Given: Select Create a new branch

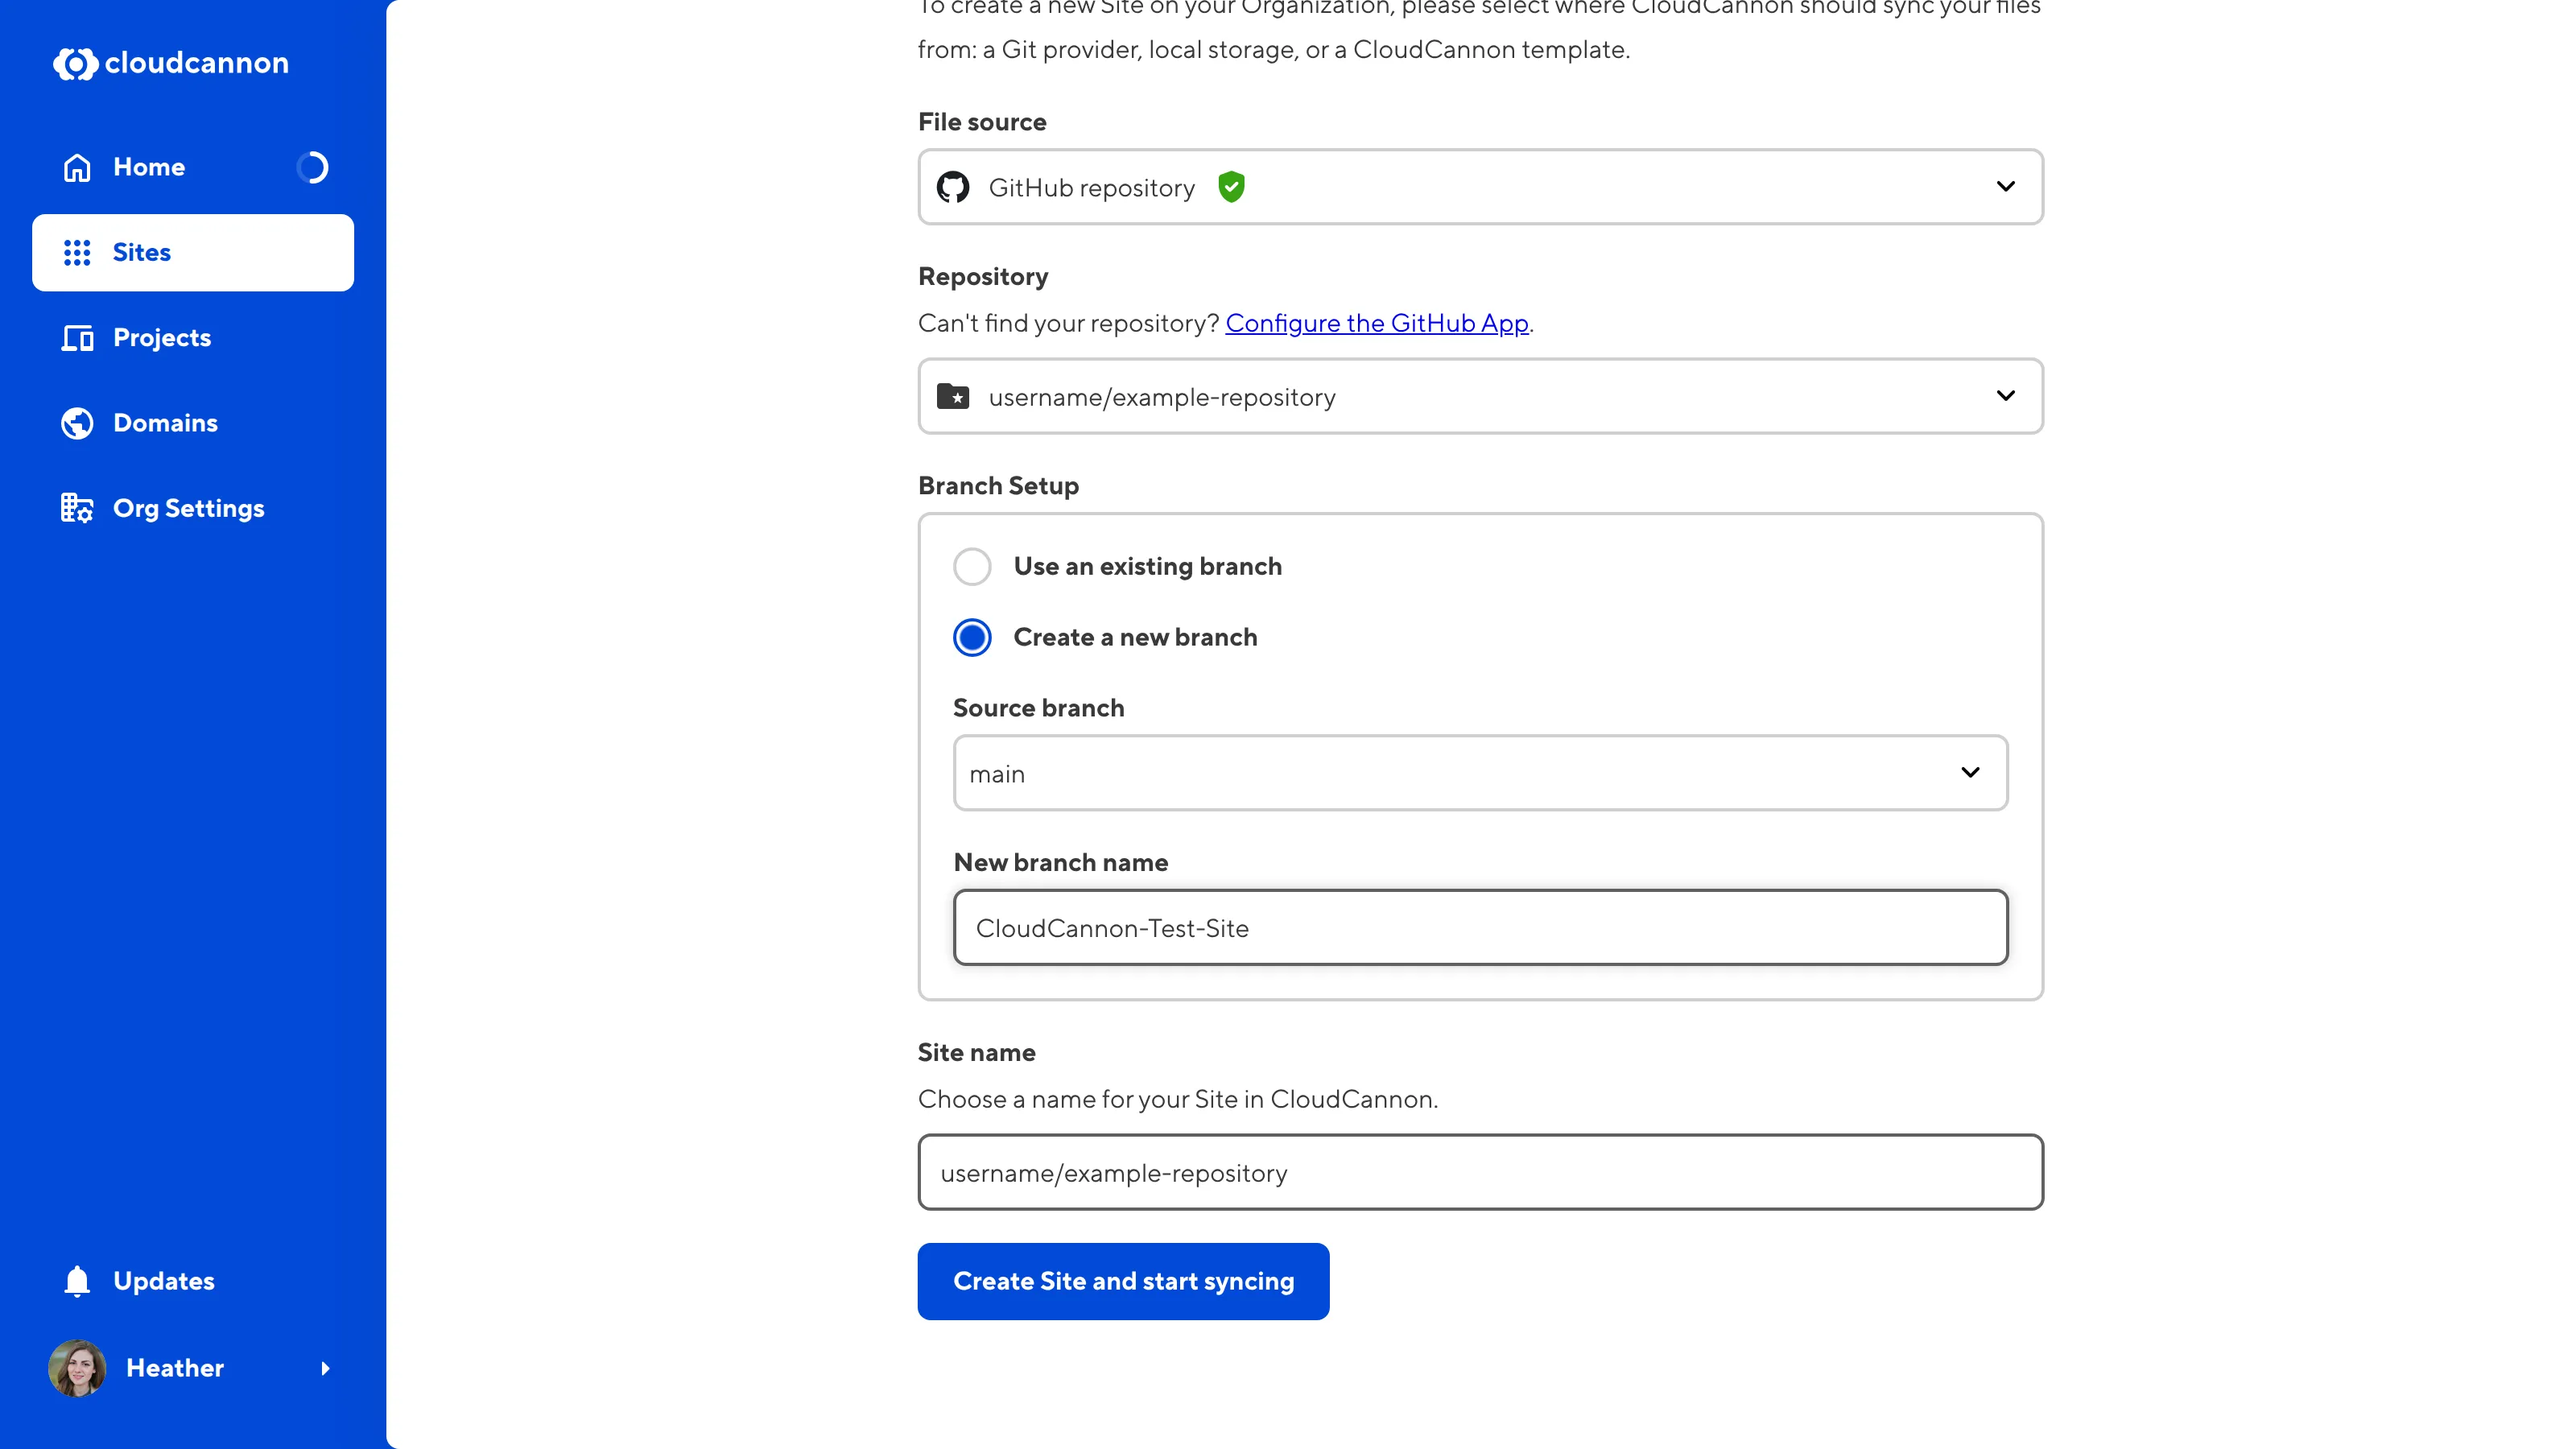Looking at the screenshot, I should tap(971, 637).
